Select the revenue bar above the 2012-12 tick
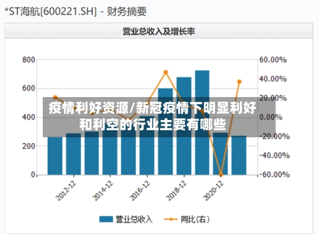 (x=73, y=154)
